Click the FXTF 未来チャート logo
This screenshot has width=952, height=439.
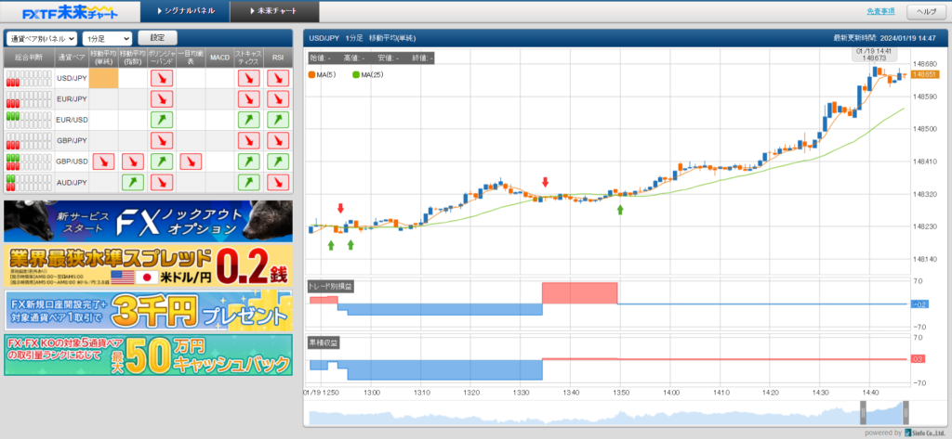click(x=69, y=12)
